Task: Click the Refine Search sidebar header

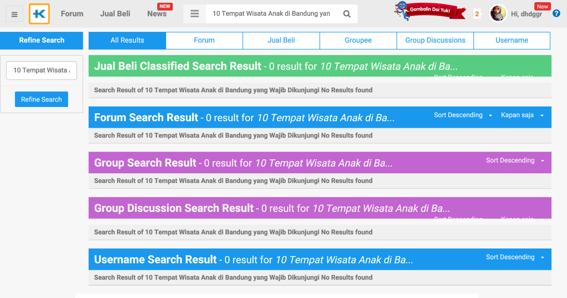Action: coord(42,40)
